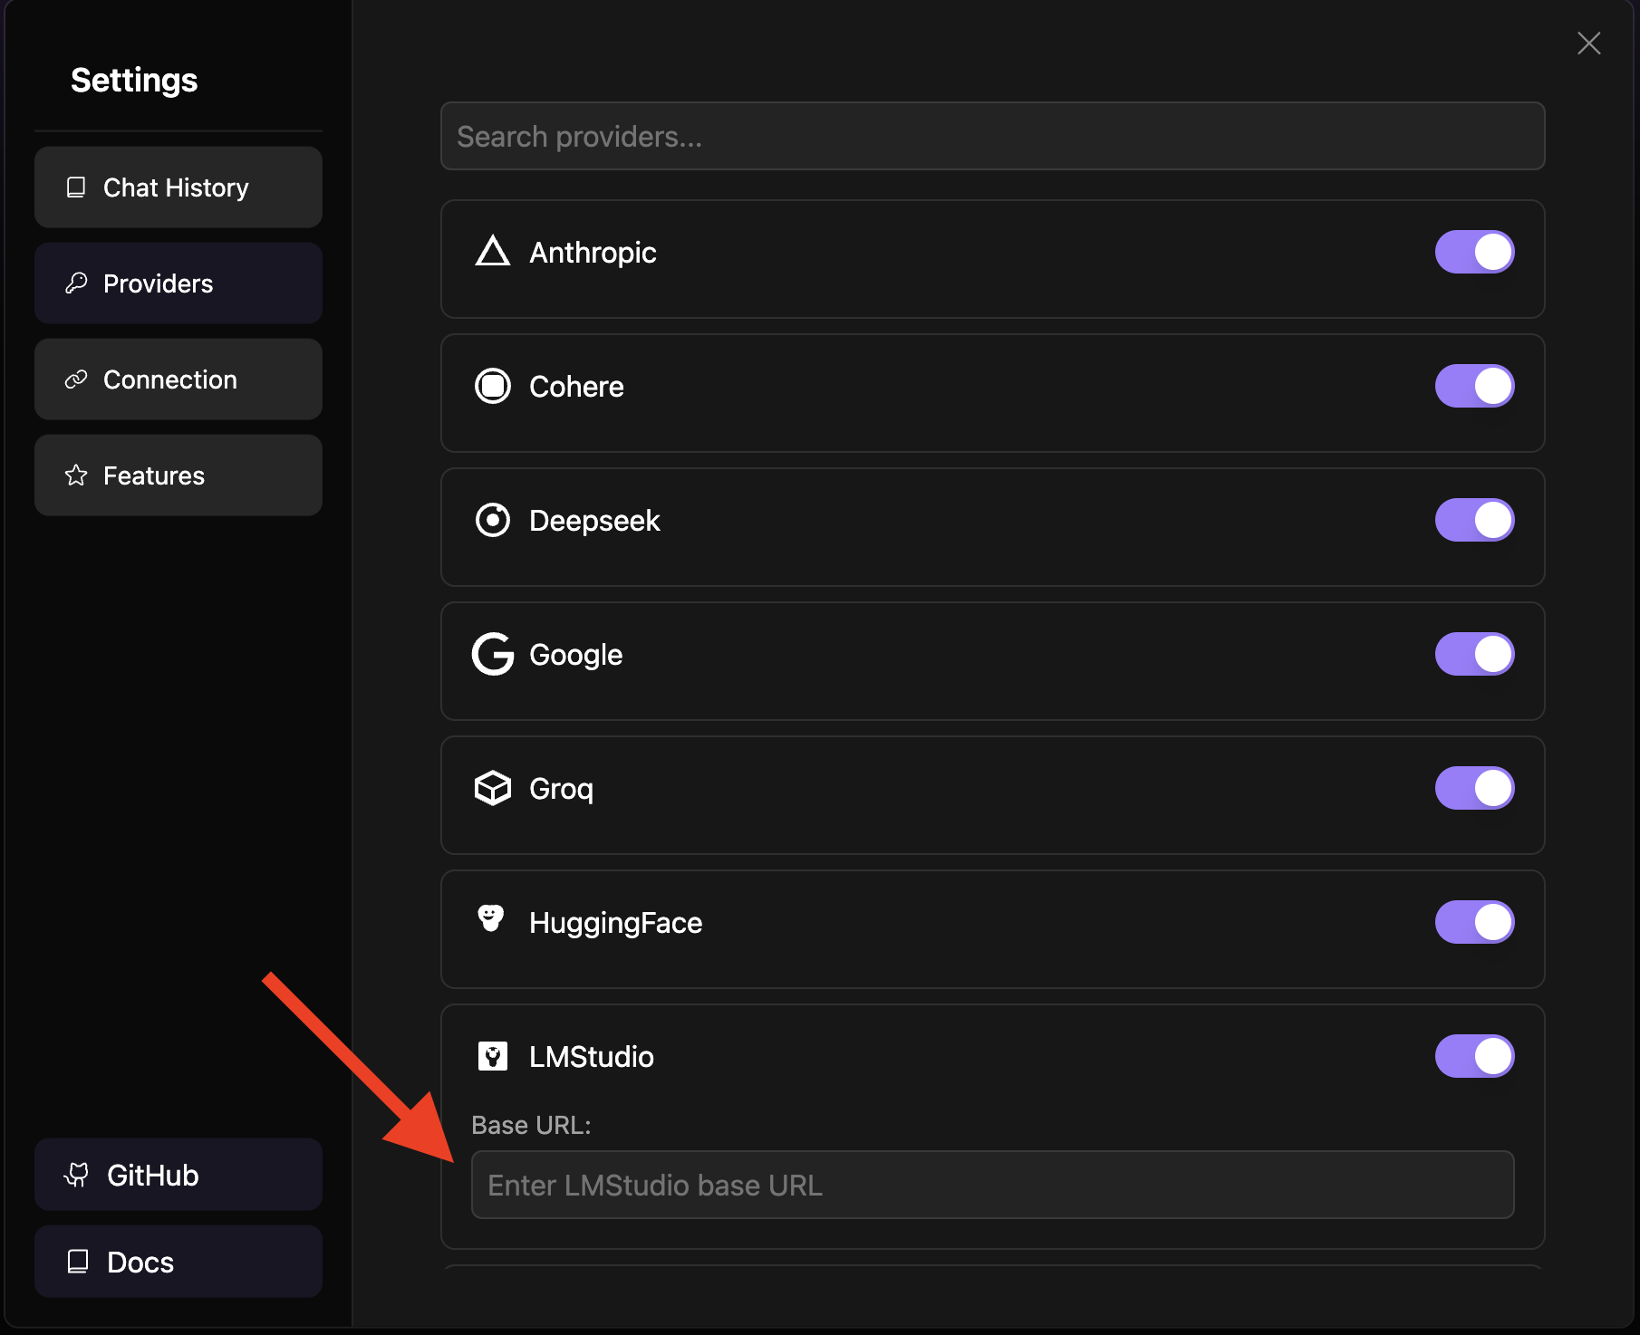Click the LMStudio provider icon

click(492, 1056)
